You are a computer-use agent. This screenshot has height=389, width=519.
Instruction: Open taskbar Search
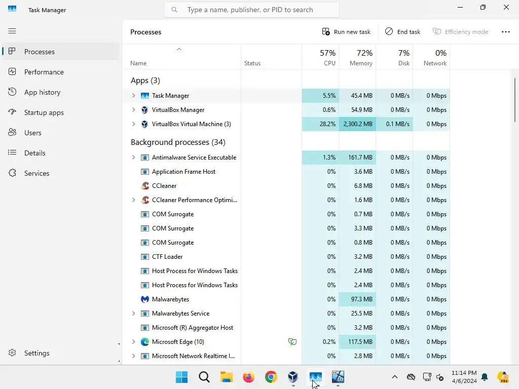(x=204, y=377)
